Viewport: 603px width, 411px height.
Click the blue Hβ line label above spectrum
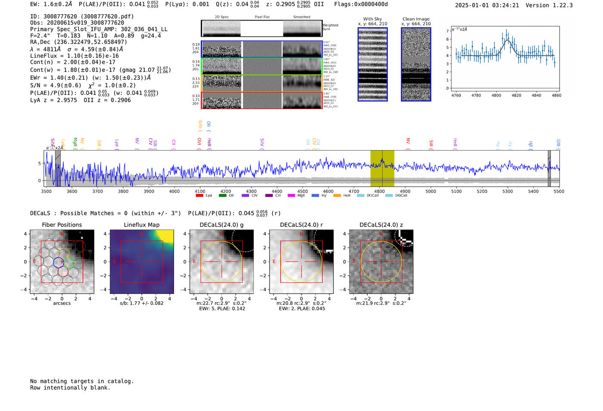point(531,145)
